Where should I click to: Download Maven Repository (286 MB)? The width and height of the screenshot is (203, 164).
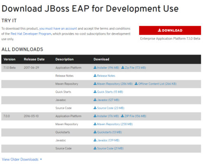click(x=113, y=84)
